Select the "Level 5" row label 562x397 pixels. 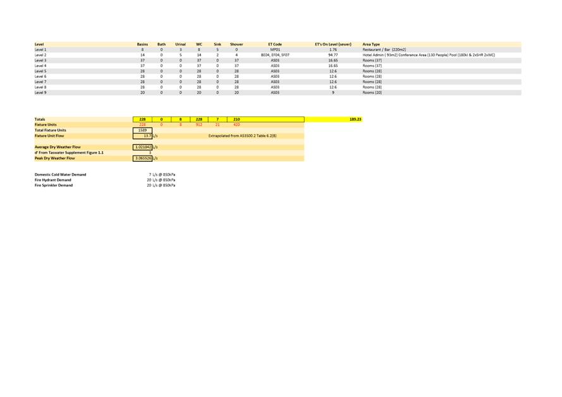pyautogui.click(x=40, y=71)
